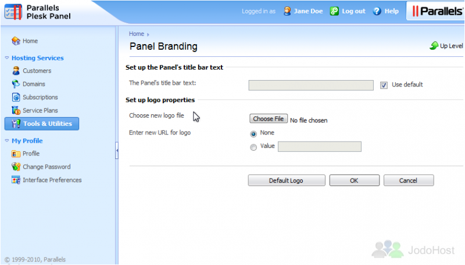Click the Choose File button

[x=269, y=119]
